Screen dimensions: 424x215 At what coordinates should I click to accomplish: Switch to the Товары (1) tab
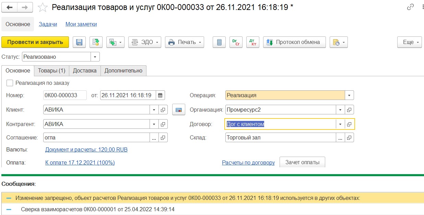(x=51, y=70)
